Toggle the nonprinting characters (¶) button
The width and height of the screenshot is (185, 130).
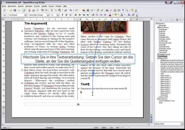[123, 10]
